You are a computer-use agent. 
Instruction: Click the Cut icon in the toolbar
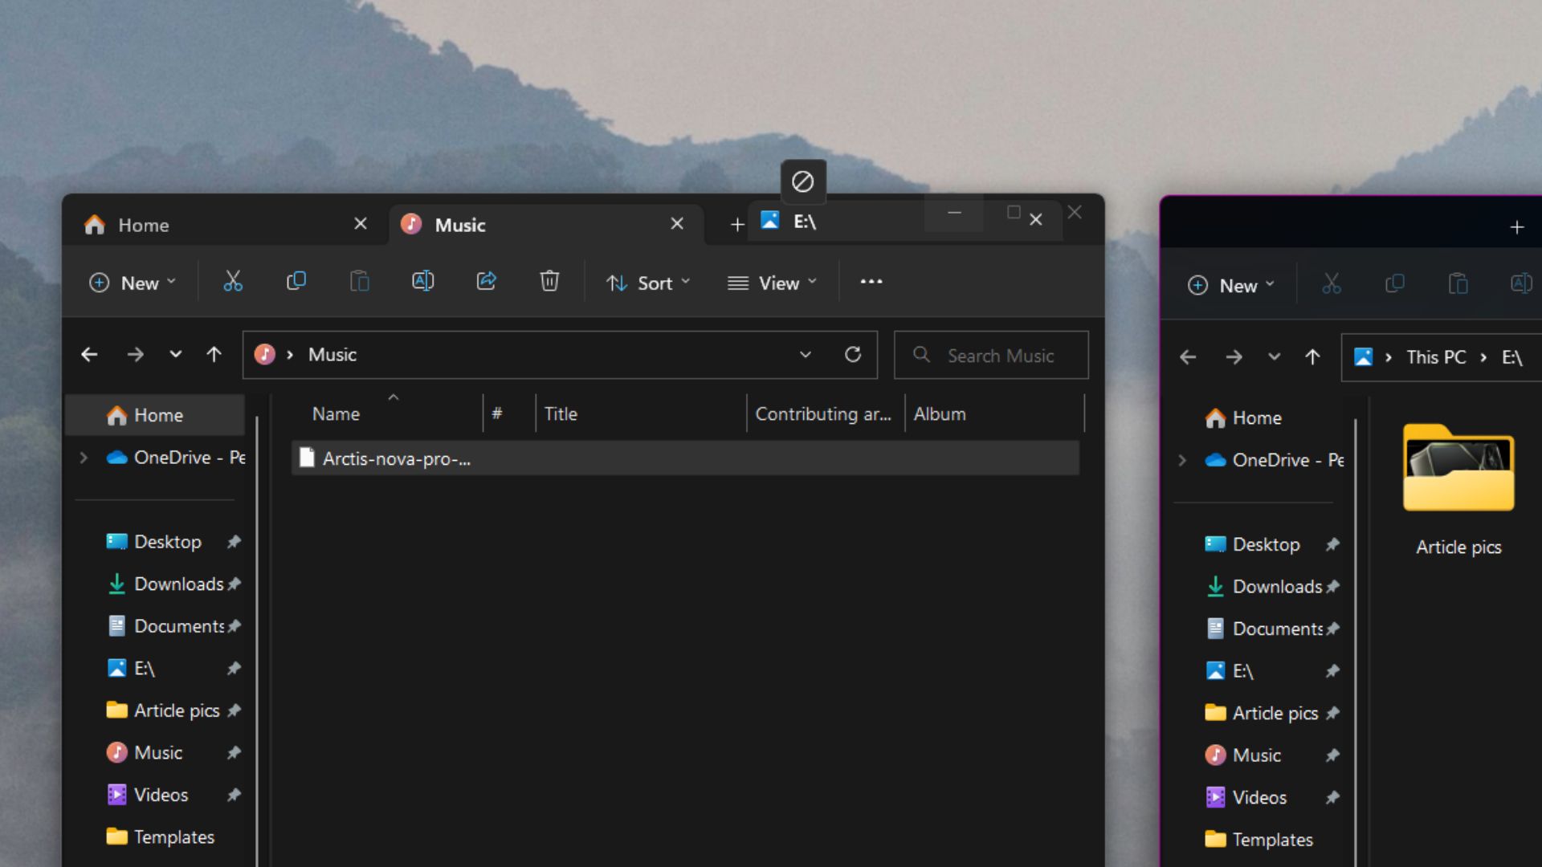coord(232,281)
